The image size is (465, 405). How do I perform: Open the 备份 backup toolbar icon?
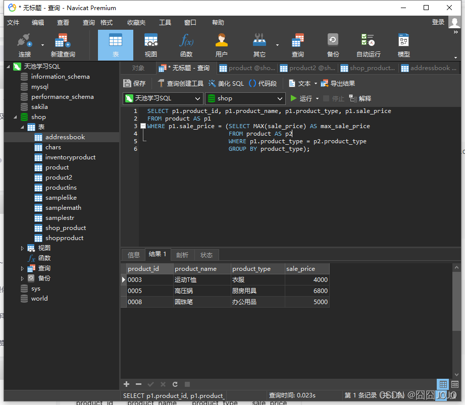click(333, 45)
